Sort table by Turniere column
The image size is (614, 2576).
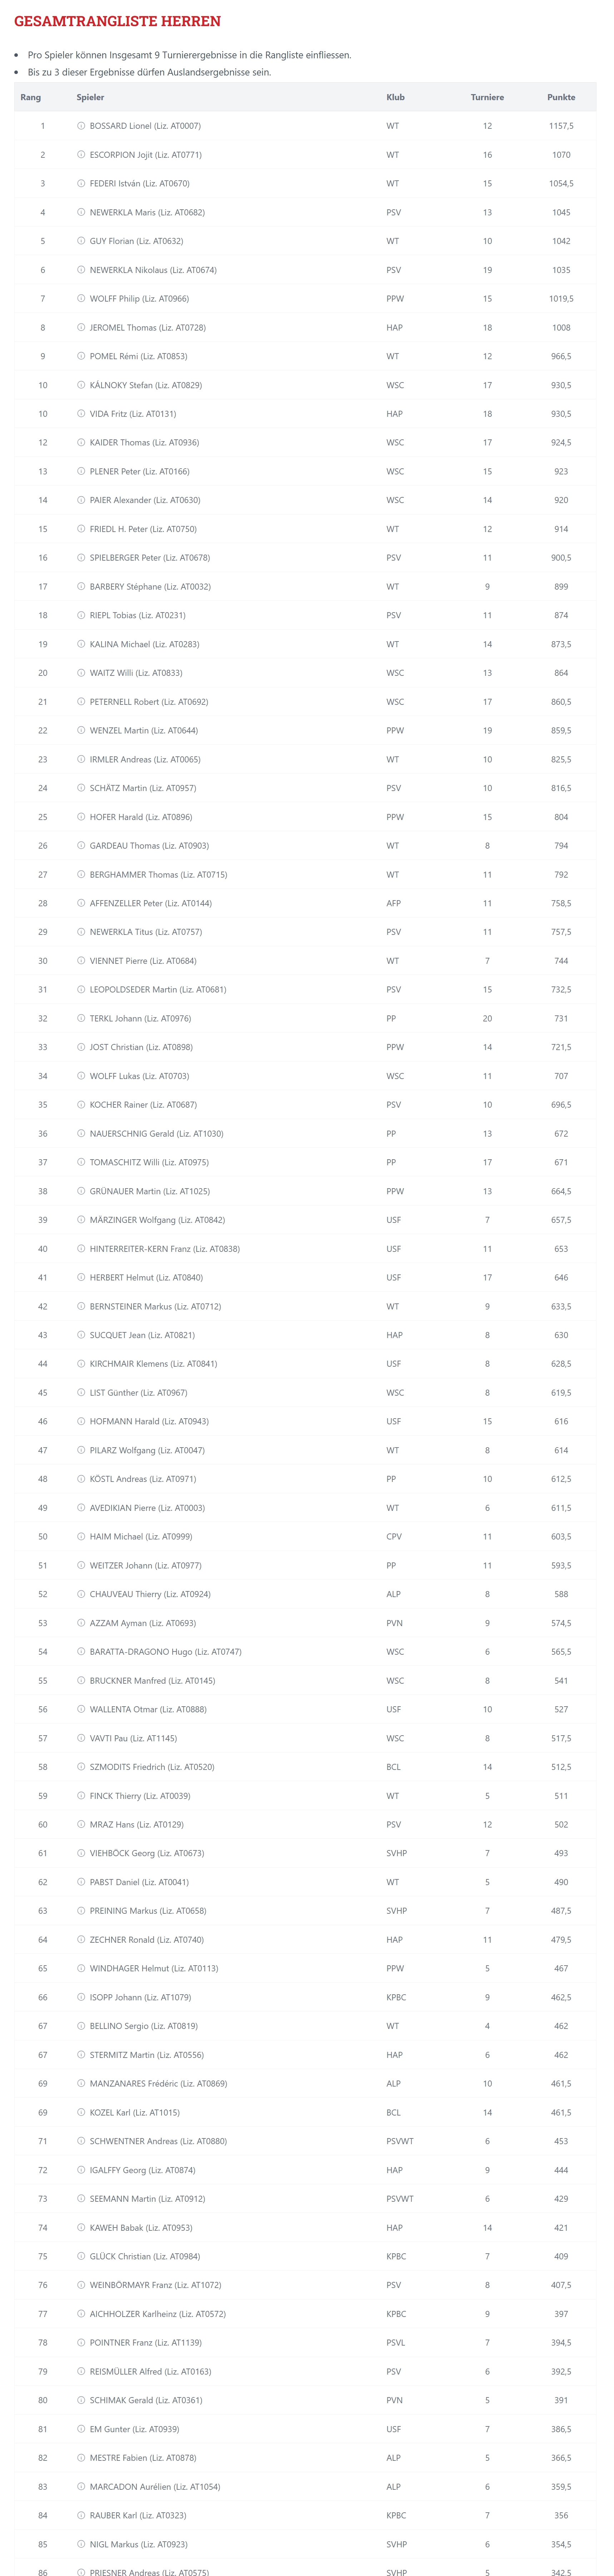487,97
